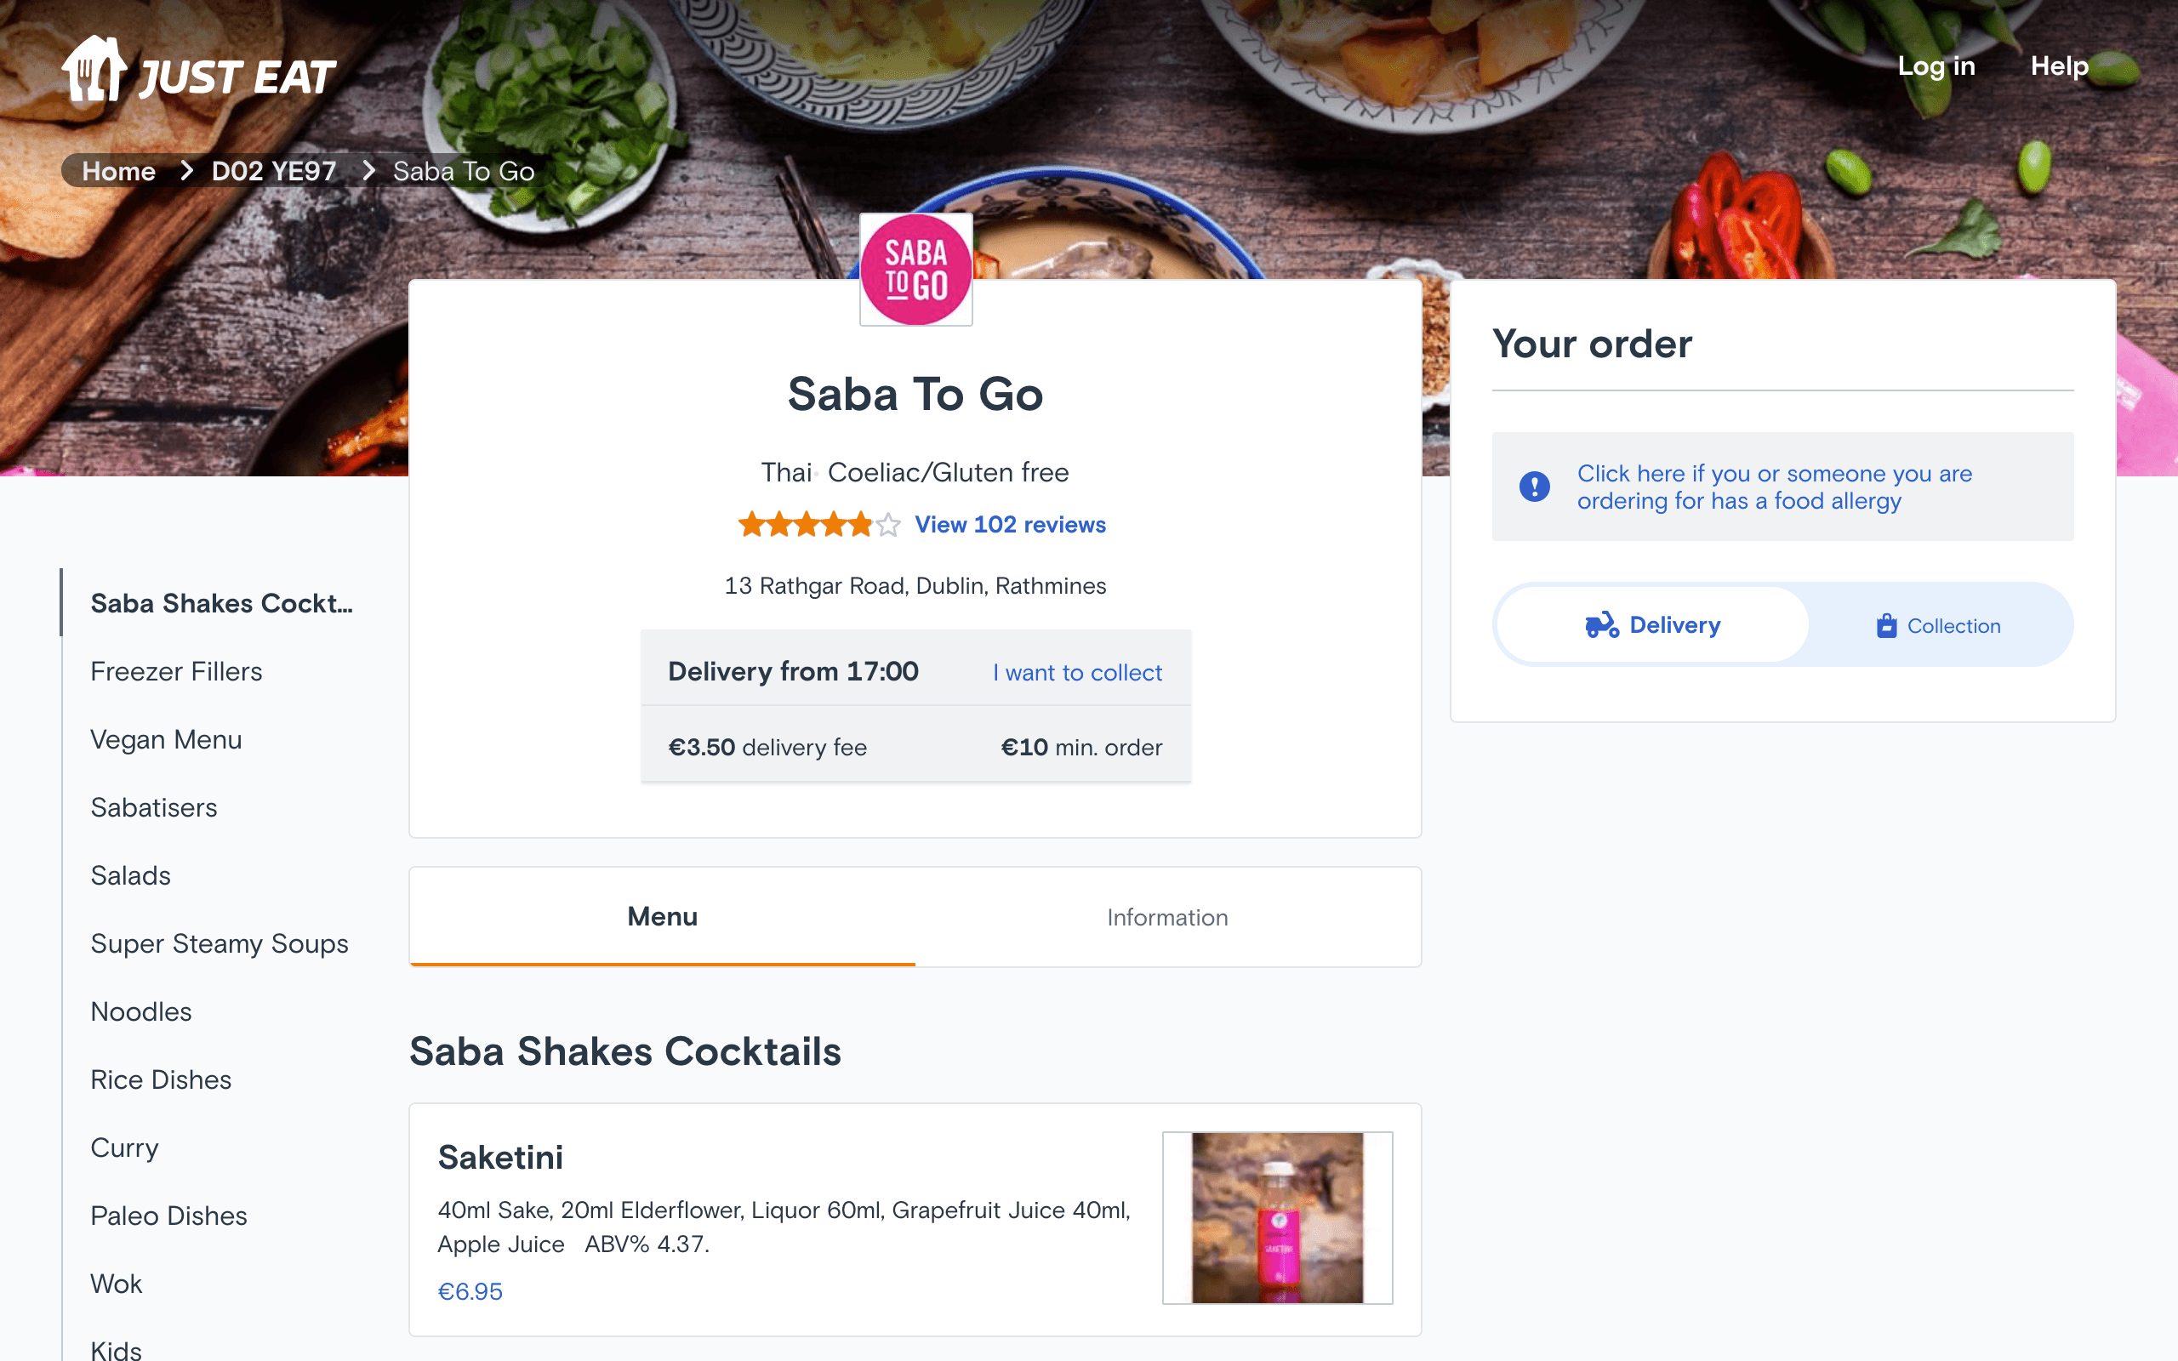Switch order type to Collection
Screen dimensions: 2178x1361
[1939, 624]
